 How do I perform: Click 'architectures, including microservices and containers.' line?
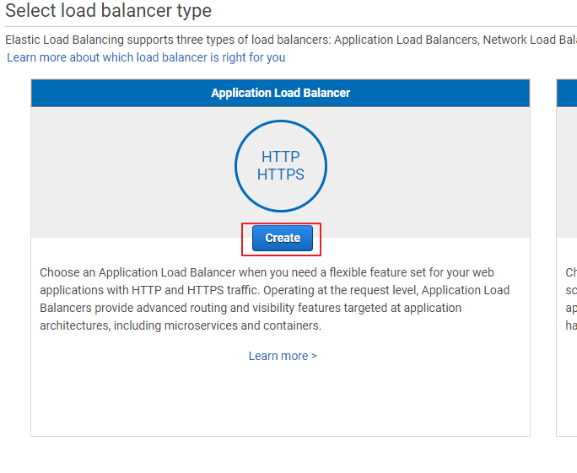(x=181, y=325)
